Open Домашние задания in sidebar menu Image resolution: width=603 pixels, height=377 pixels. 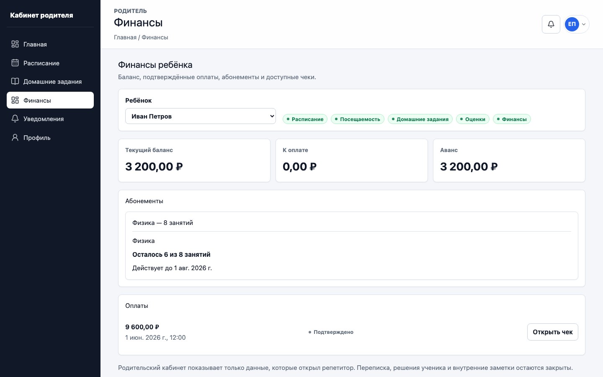click(50, 81)
